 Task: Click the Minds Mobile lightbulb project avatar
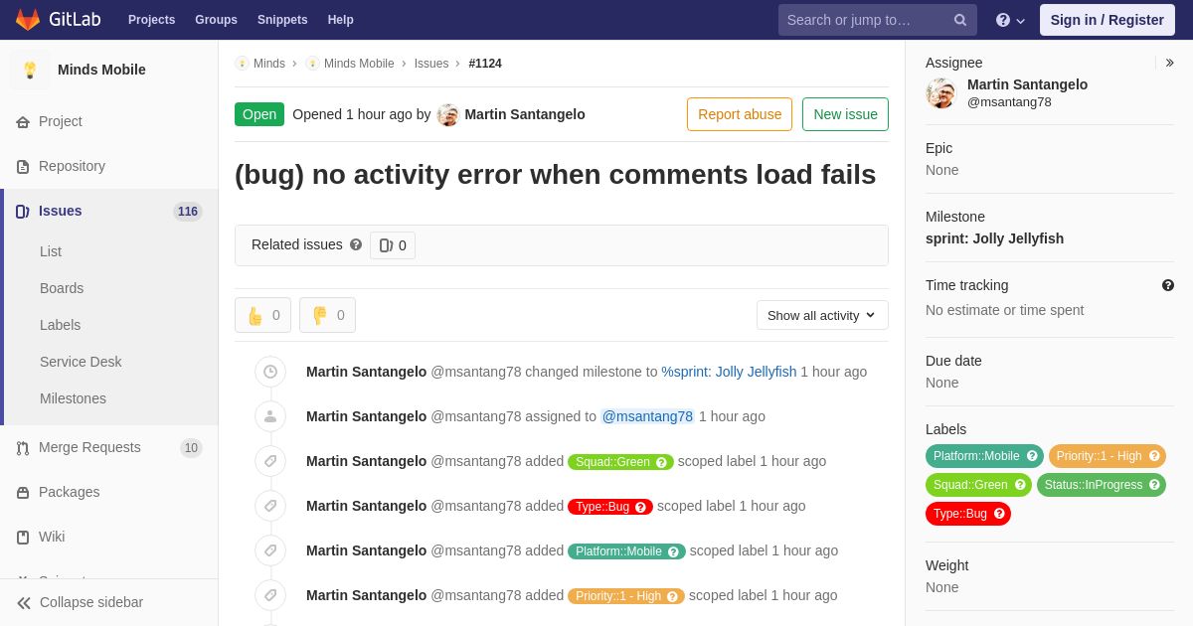click(x=30, y=70)
